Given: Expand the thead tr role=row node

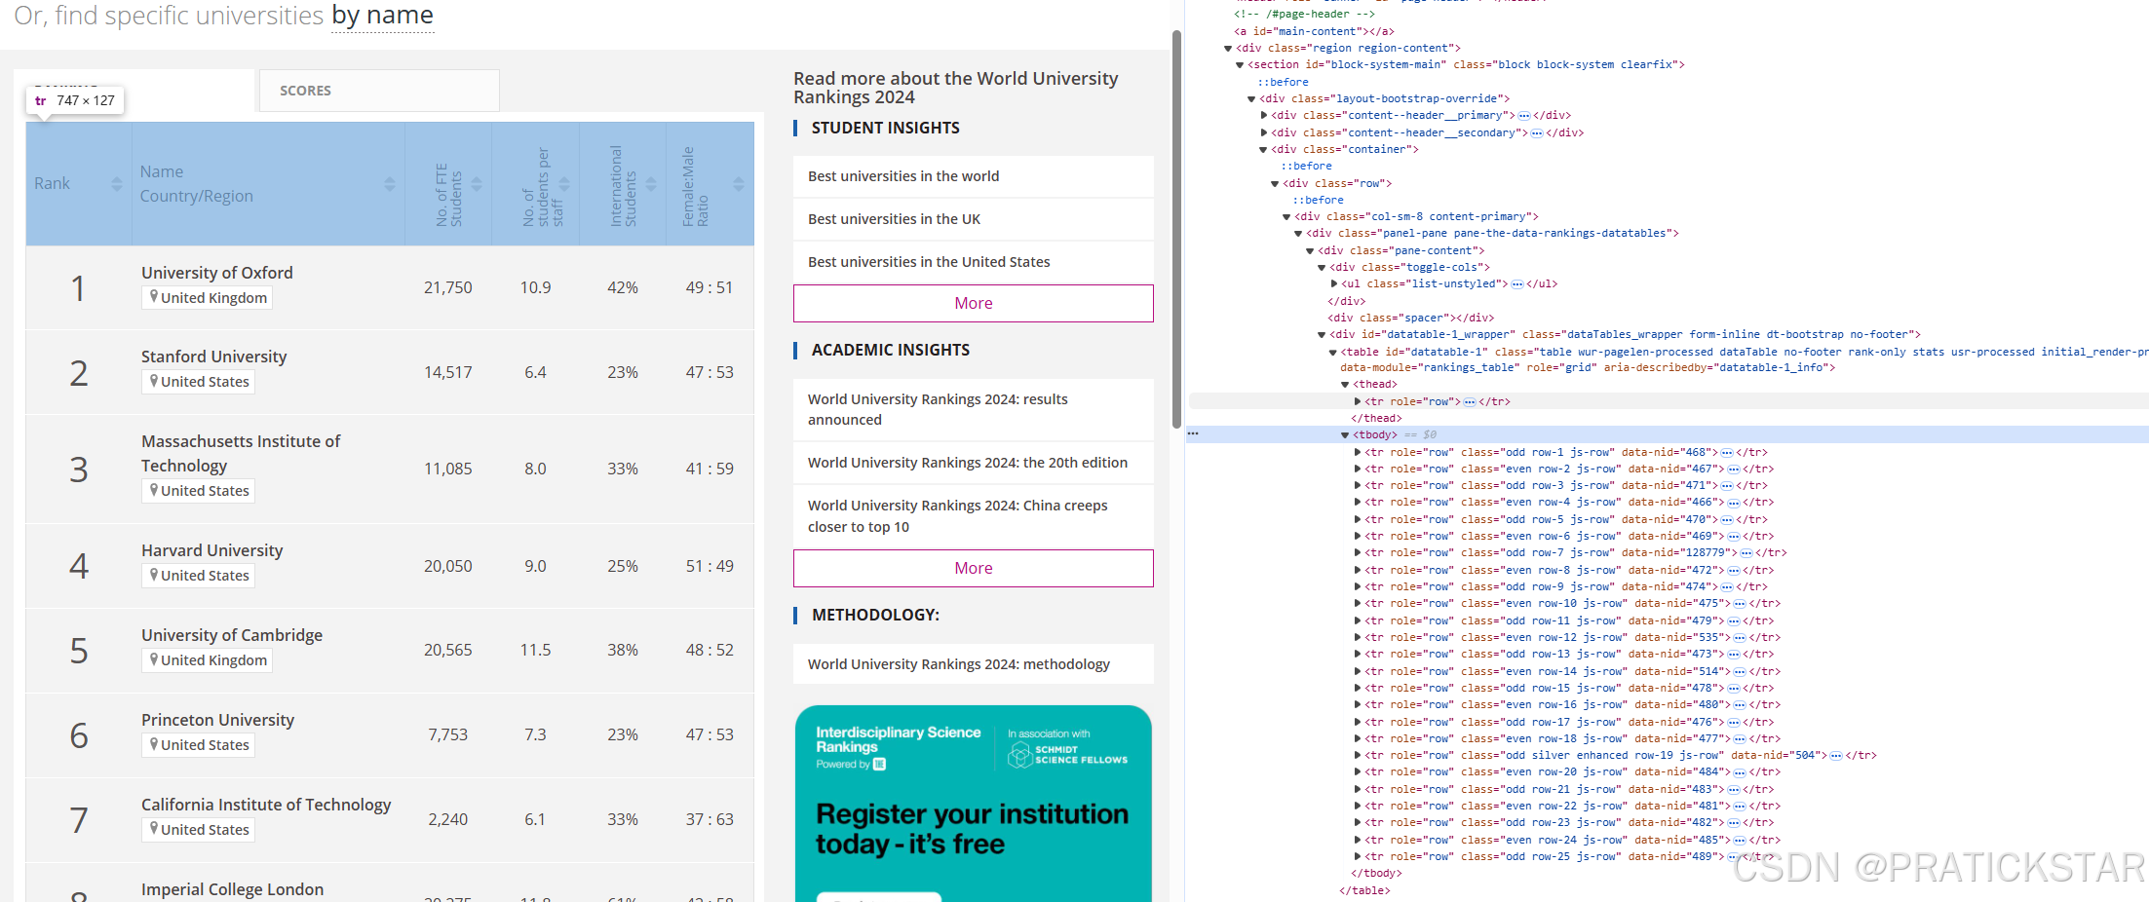Looking at the screenshot, I should coord(1358,401).
